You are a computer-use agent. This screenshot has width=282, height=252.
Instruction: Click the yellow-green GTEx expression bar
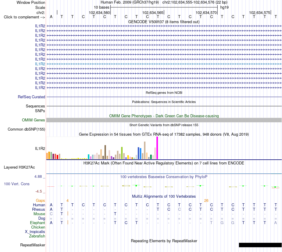click(122, 153)
